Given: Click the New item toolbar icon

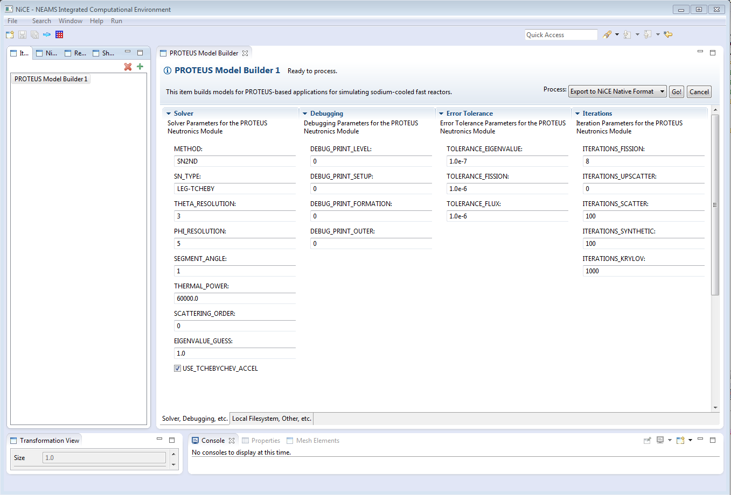Looking at the screenshot, I should tap(10, 34).
